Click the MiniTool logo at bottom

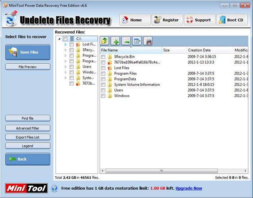pyautogui.click(x=26, y=188)
